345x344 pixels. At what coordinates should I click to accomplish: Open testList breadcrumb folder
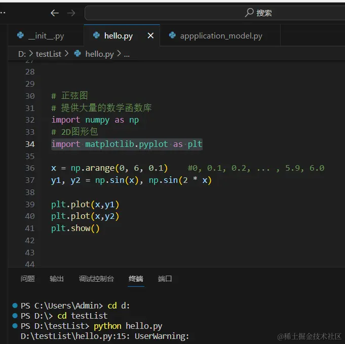pos(49,54)
